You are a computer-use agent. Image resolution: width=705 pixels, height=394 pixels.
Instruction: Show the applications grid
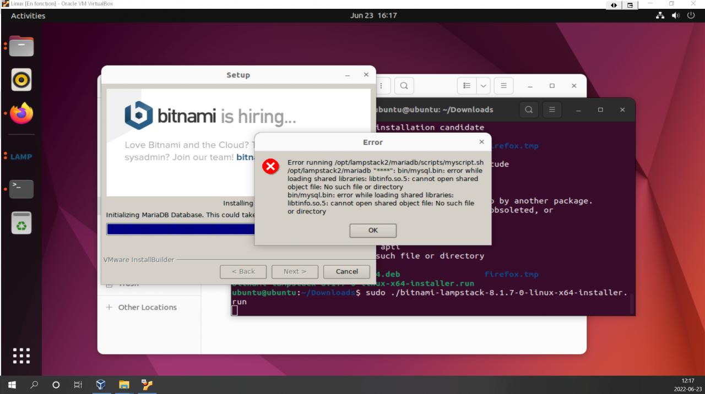coord(21,355)
